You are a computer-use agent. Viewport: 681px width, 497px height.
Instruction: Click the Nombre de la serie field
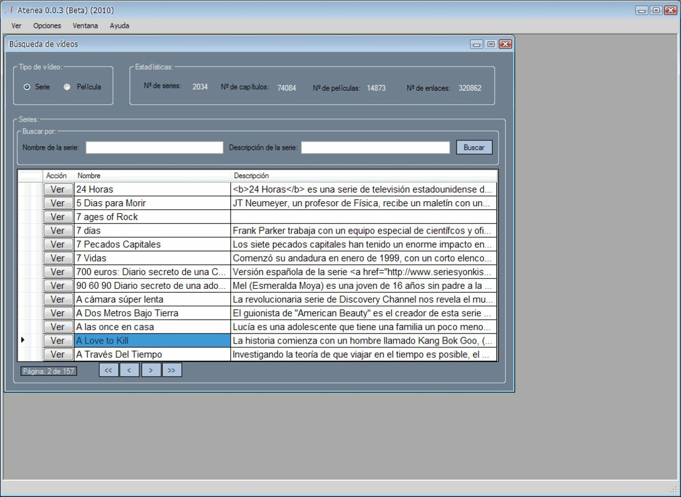[154, 147]
